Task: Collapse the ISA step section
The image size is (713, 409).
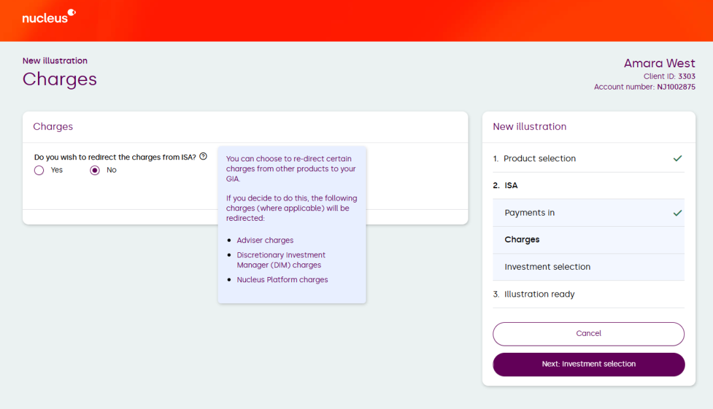Action: (510, 186)
